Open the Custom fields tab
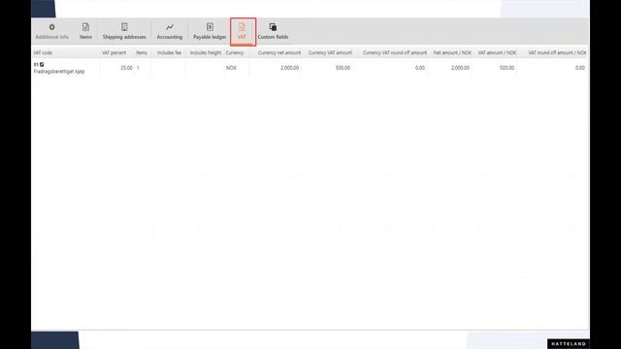 [273, 32]
